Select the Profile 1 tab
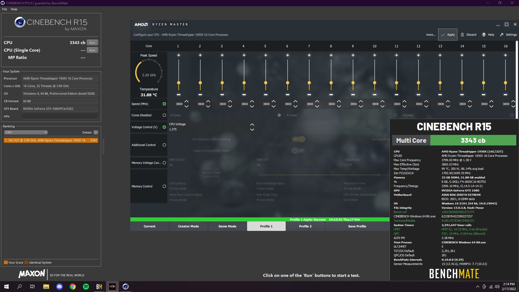 tap(266, 226)
